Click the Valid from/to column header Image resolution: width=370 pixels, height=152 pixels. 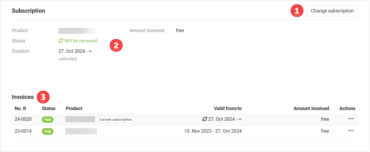click(228, 108)
